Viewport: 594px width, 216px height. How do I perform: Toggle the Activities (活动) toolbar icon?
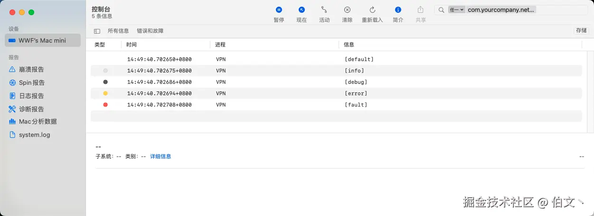click(324, 10)
